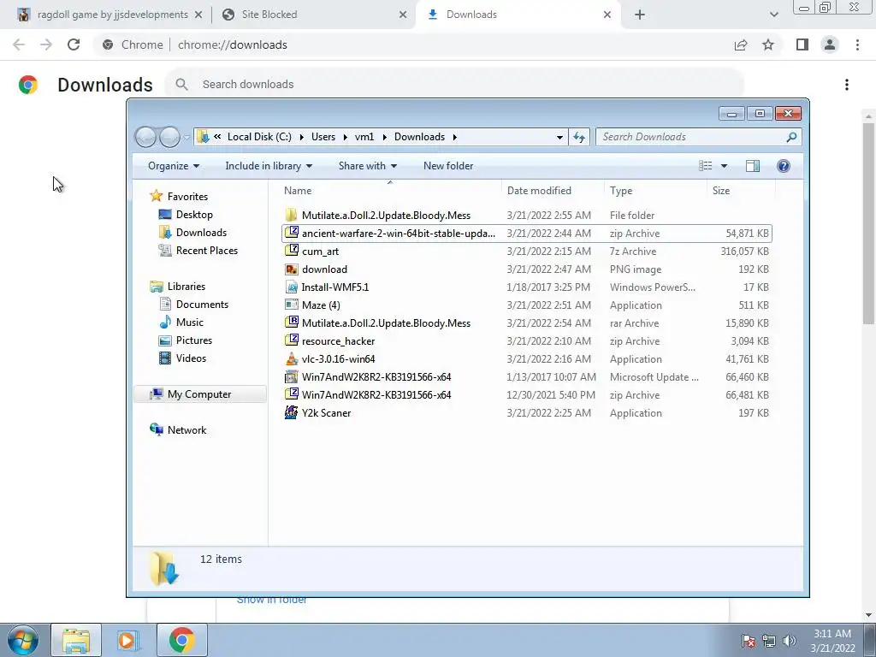Open Downloads page more actions menu
Viewport: 876px width, 657px height.
(847, 85)
